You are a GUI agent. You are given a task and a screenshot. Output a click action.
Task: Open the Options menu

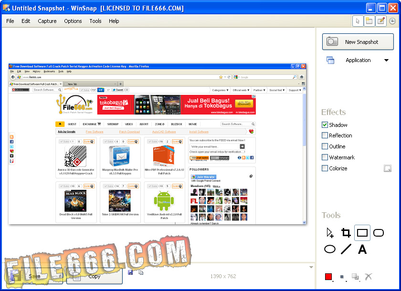(73, 21)
